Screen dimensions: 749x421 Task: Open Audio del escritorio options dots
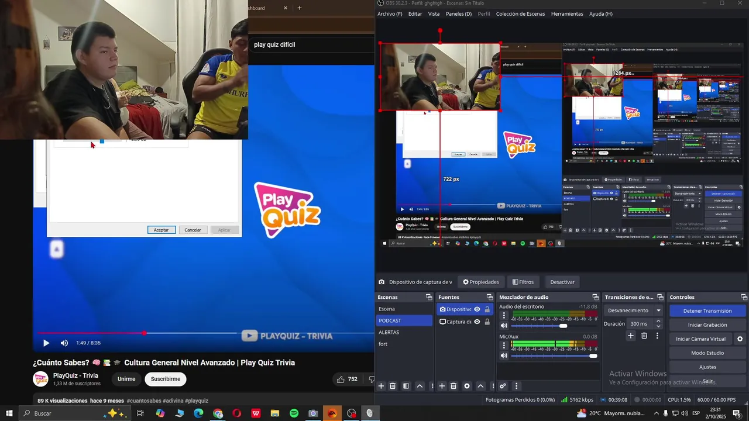coord(504,316)
